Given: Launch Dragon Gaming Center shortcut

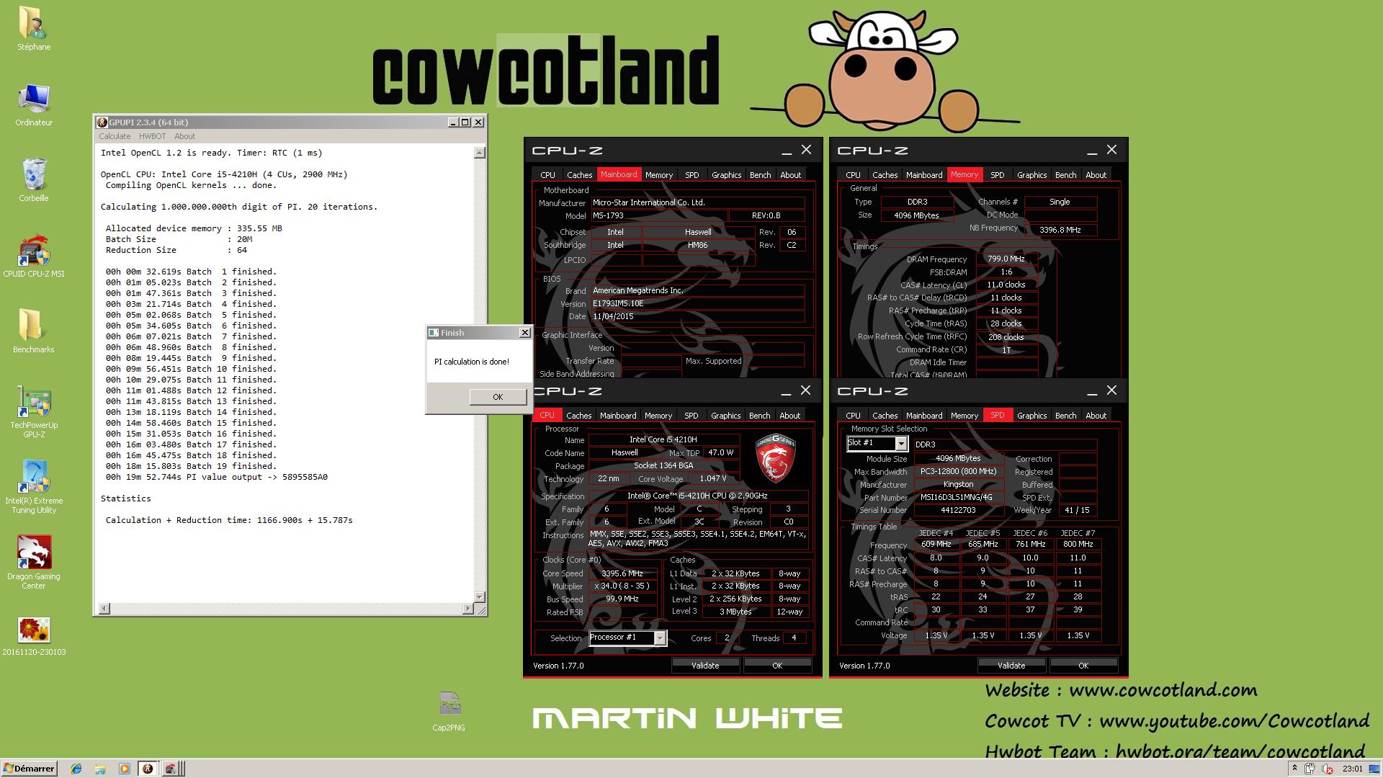Looking at the screenshot, I should tap(33, 563).
